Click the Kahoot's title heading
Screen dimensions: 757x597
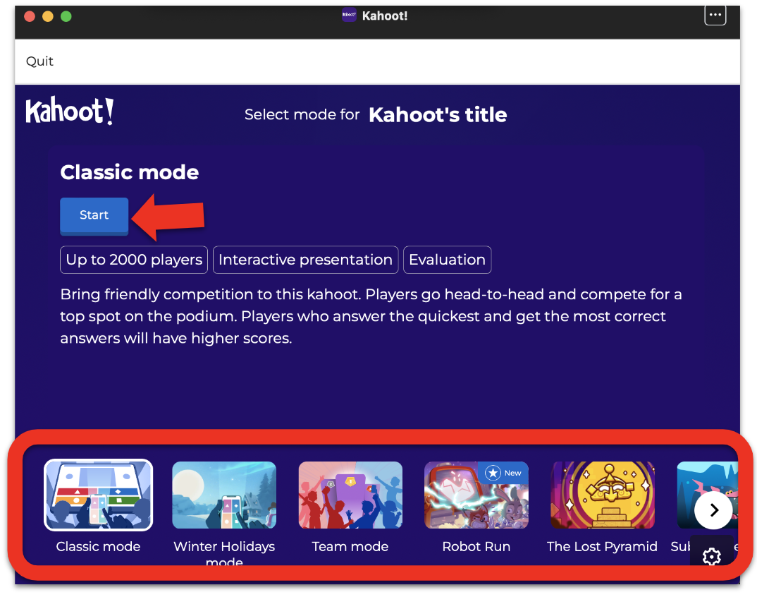tap(438, 115)
